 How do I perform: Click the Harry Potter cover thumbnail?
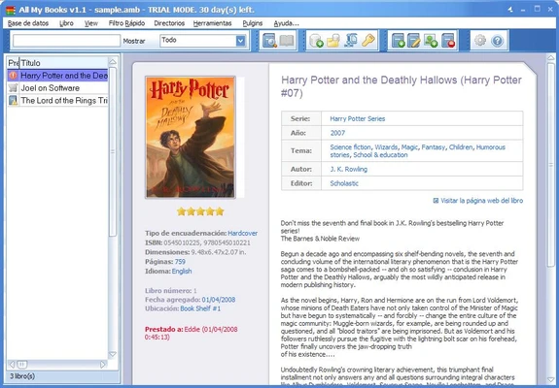[191, 137]
